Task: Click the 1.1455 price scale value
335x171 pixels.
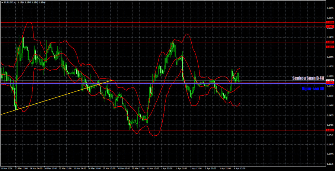Action: tap(330, 125)
